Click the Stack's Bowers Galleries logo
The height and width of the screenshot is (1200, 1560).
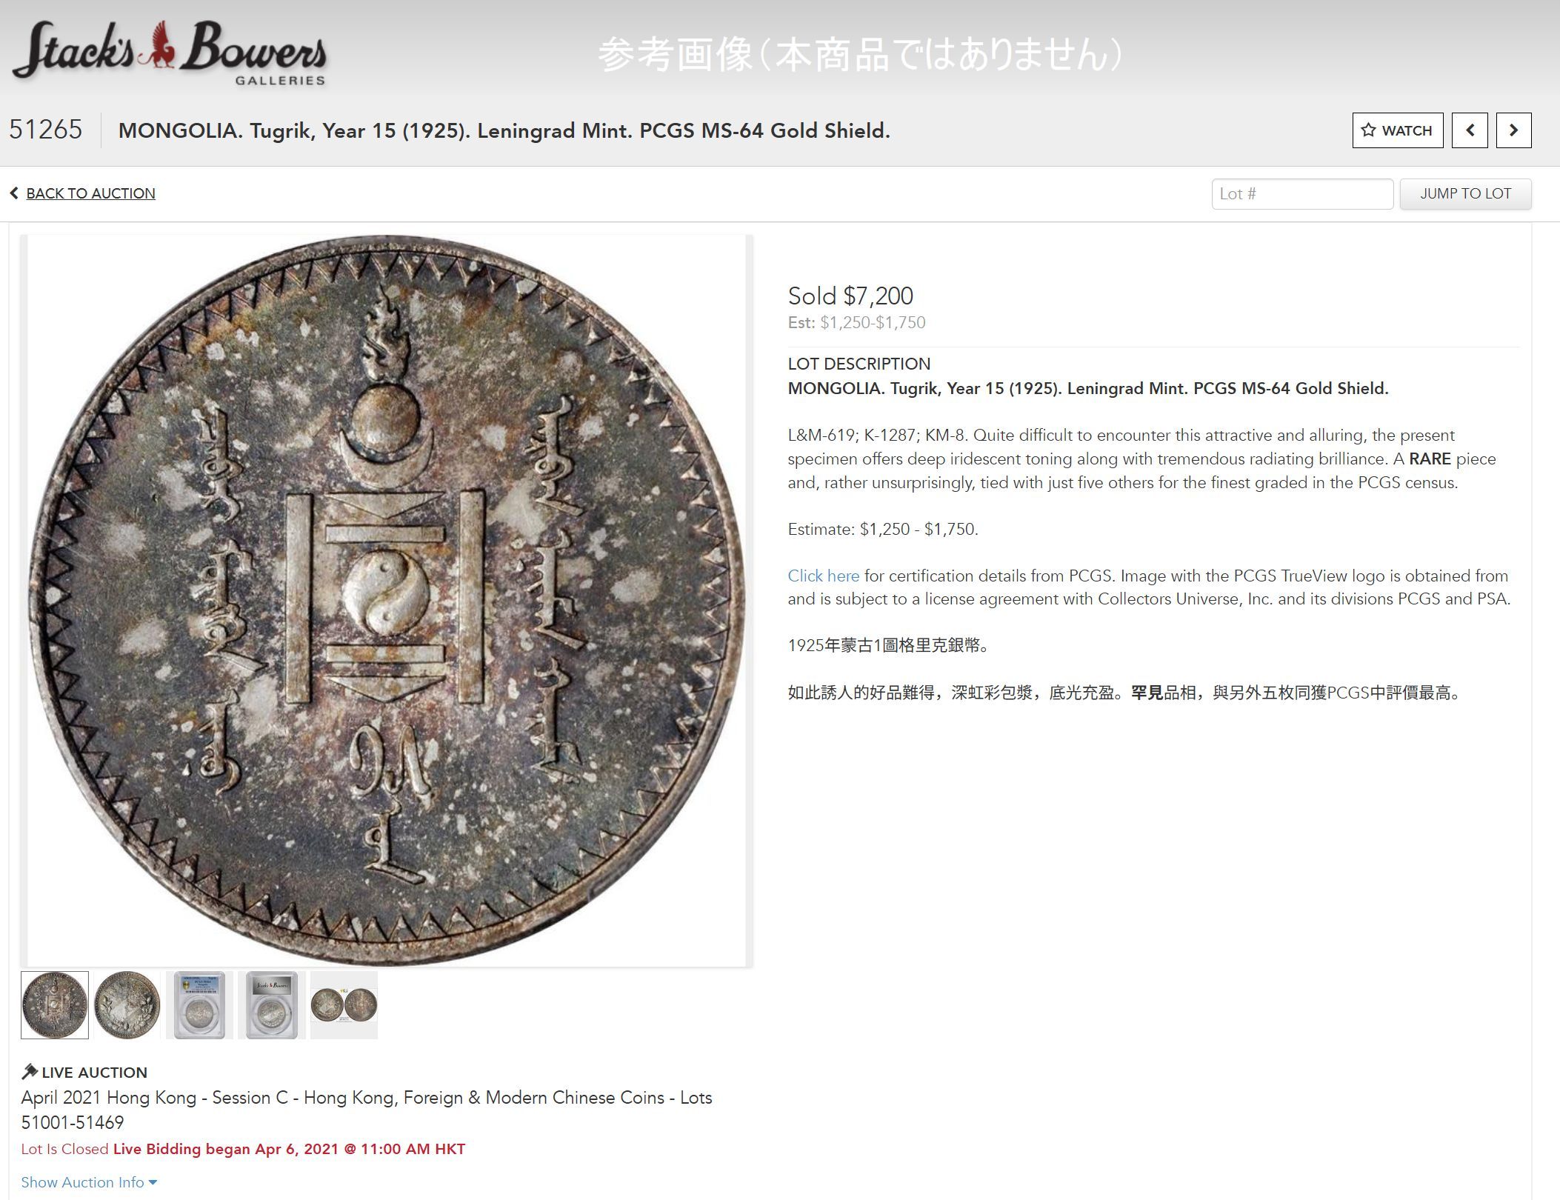[x=170, y=52]
